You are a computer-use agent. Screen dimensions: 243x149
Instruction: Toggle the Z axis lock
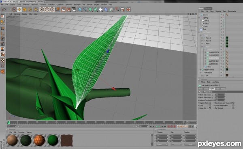click(x=52, y=9)
